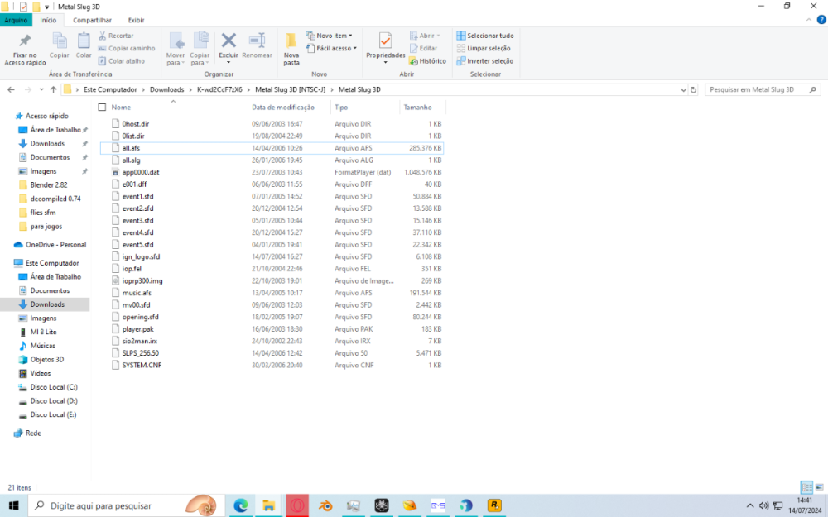The height and width of the screenshot is (517, 828).
Task: Select the file opening.sfd in the list
Action: click(x=140, y=317)
